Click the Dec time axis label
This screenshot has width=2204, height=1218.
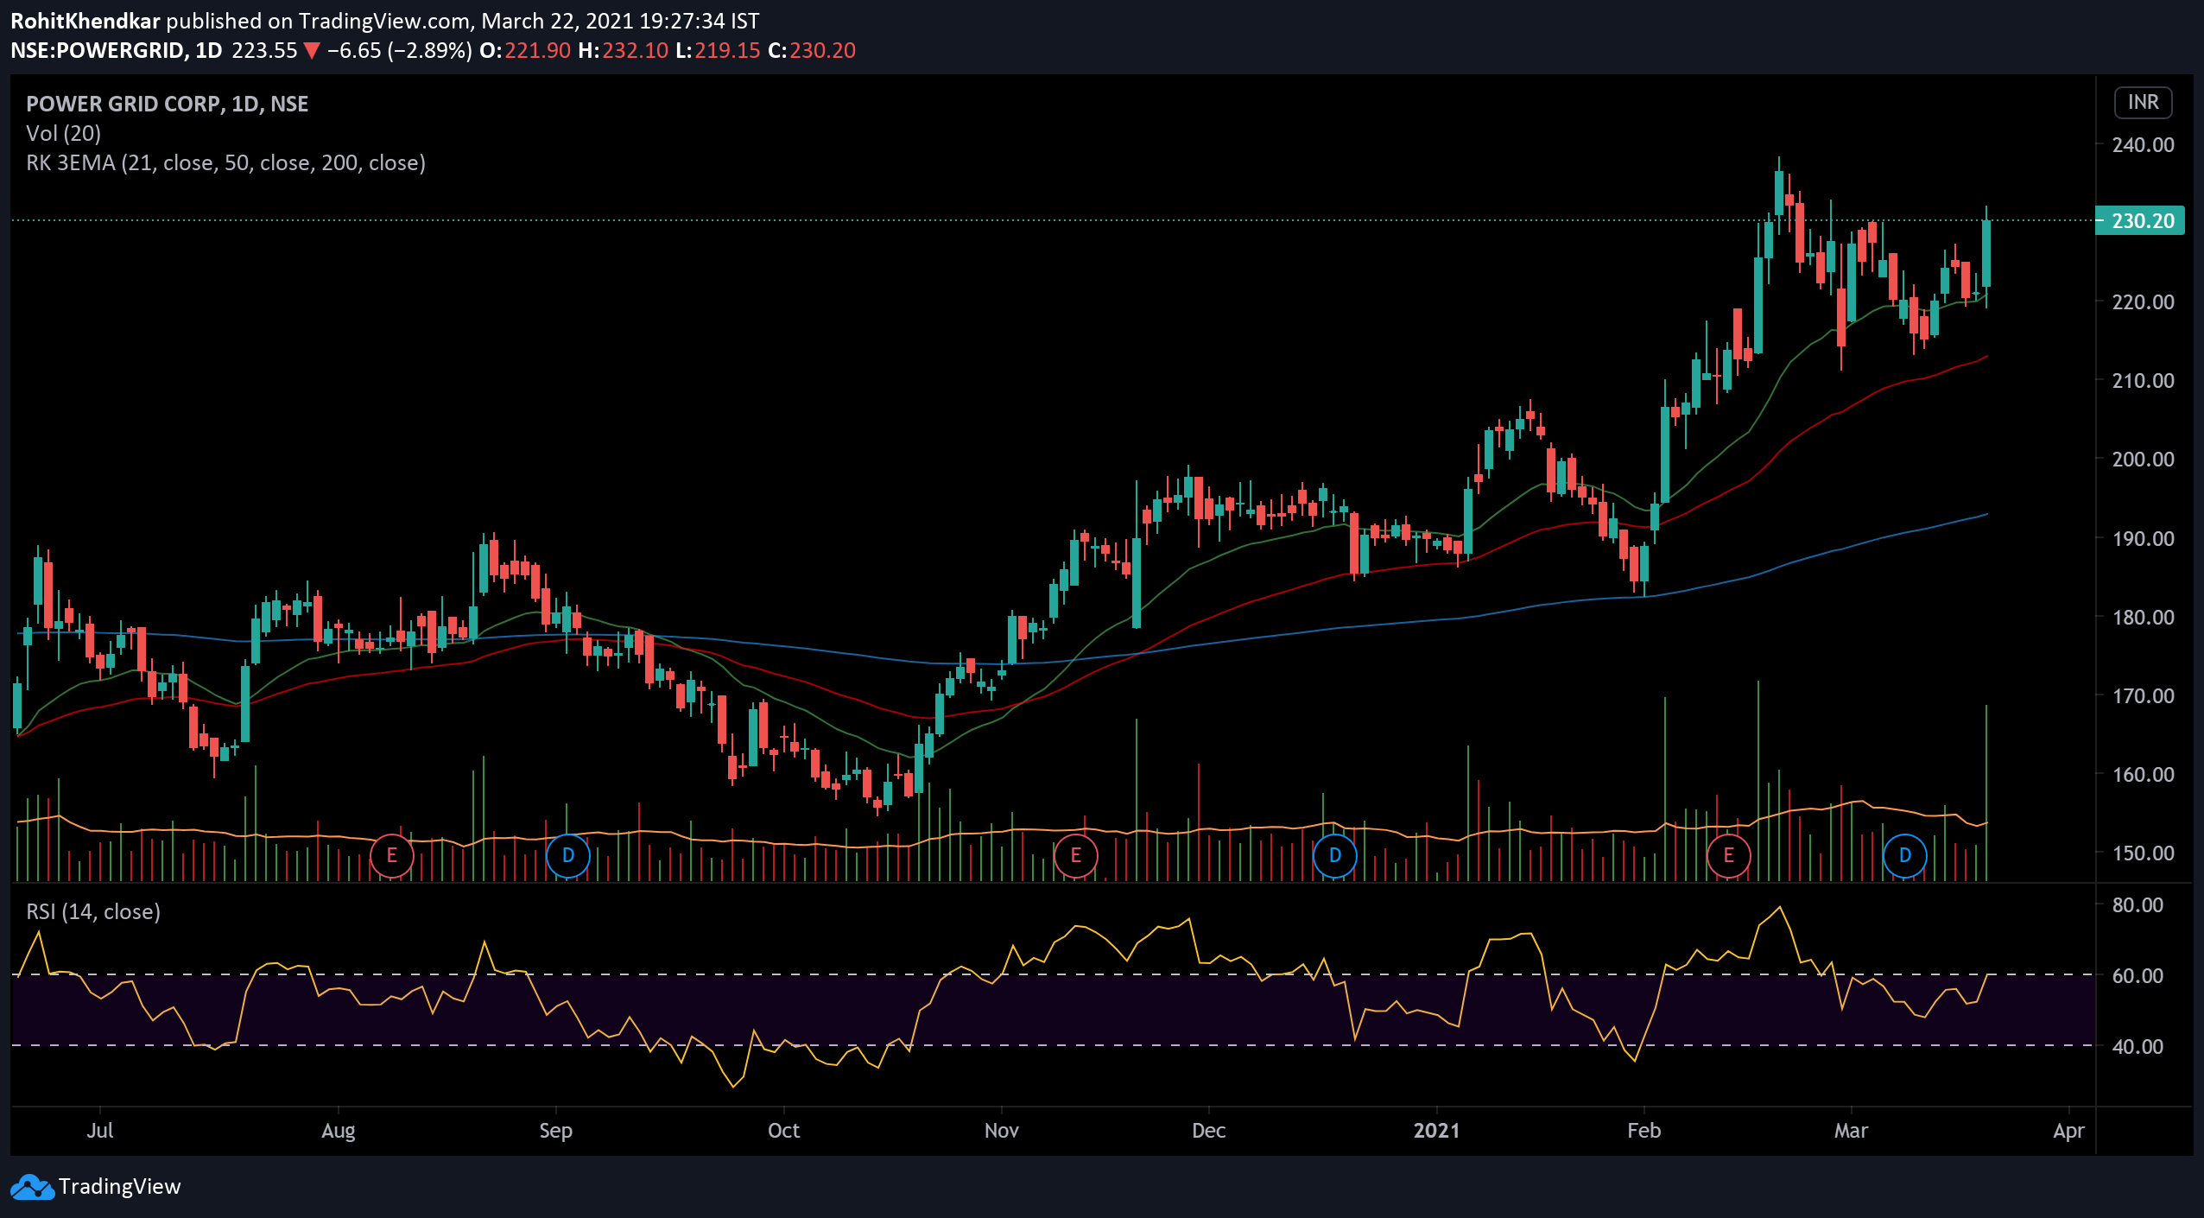[x=1208, y=1130]
